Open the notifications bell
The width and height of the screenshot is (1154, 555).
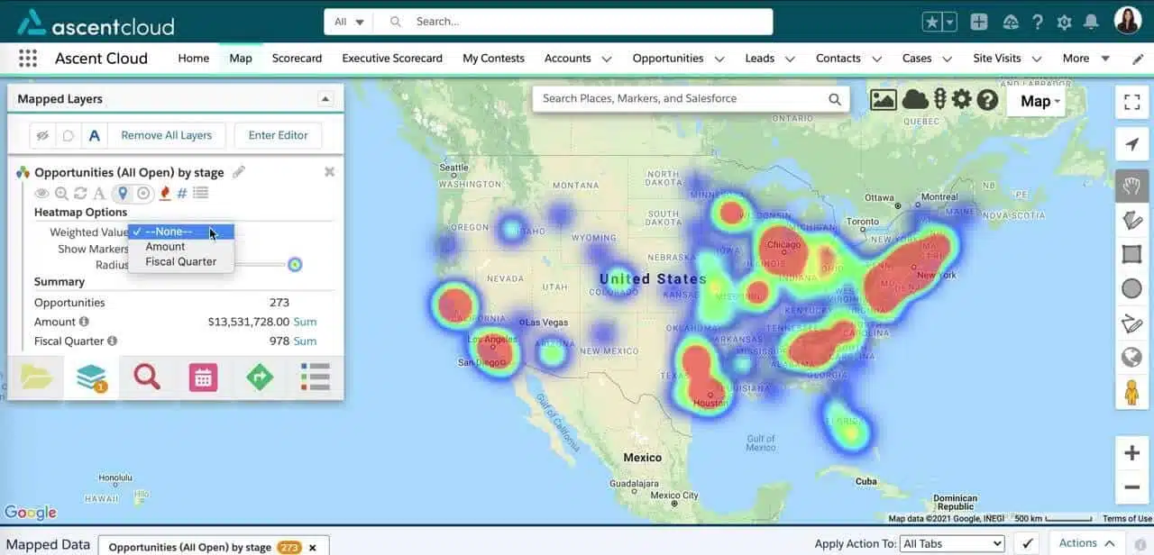(1091, 22)
